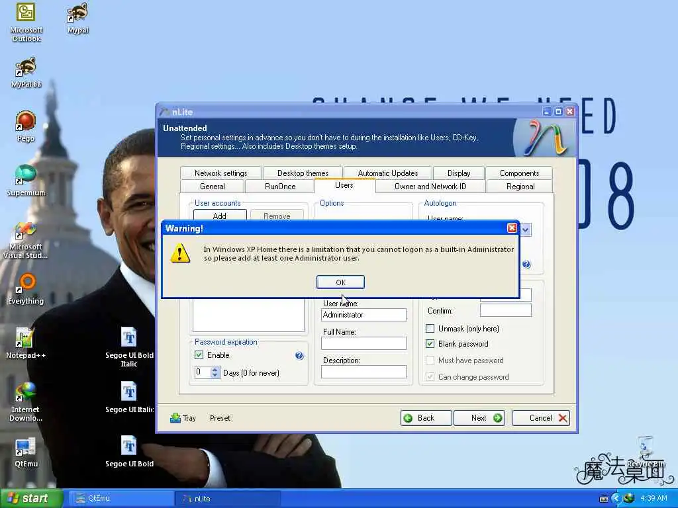The width and height of the screenshot is (678, 508).
Task: Open the MyPal 68 desktop shortcut
Action: point(26,73)
